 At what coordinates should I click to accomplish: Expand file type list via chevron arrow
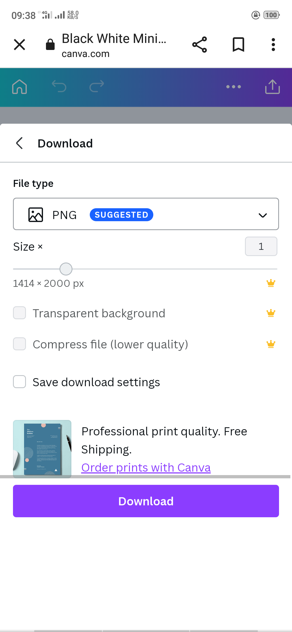263,215
